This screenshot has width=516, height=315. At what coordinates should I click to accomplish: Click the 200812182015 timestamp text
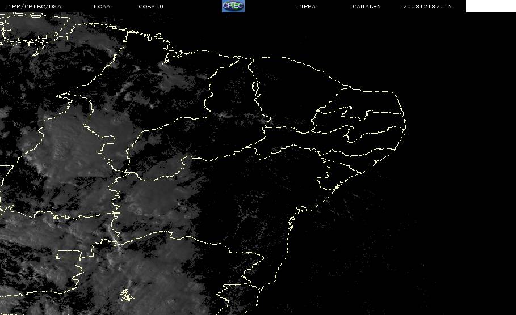(x=427, y=6)
